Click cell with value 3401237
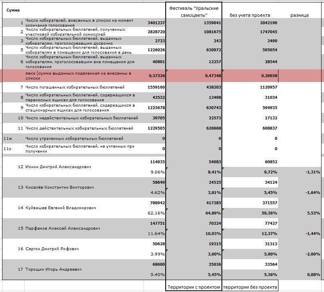This screenshot has width=324, height=292. (x=156, y=23)
